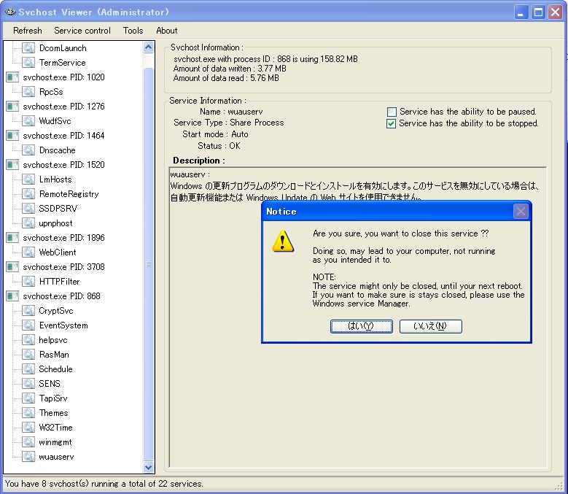Click the warning icon in the Notice dialog

click(x=283, y=240)
